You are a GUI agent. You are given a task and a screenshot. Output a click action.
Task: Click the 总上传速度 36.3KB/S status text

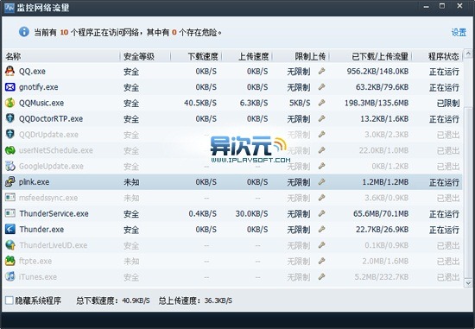195,301
